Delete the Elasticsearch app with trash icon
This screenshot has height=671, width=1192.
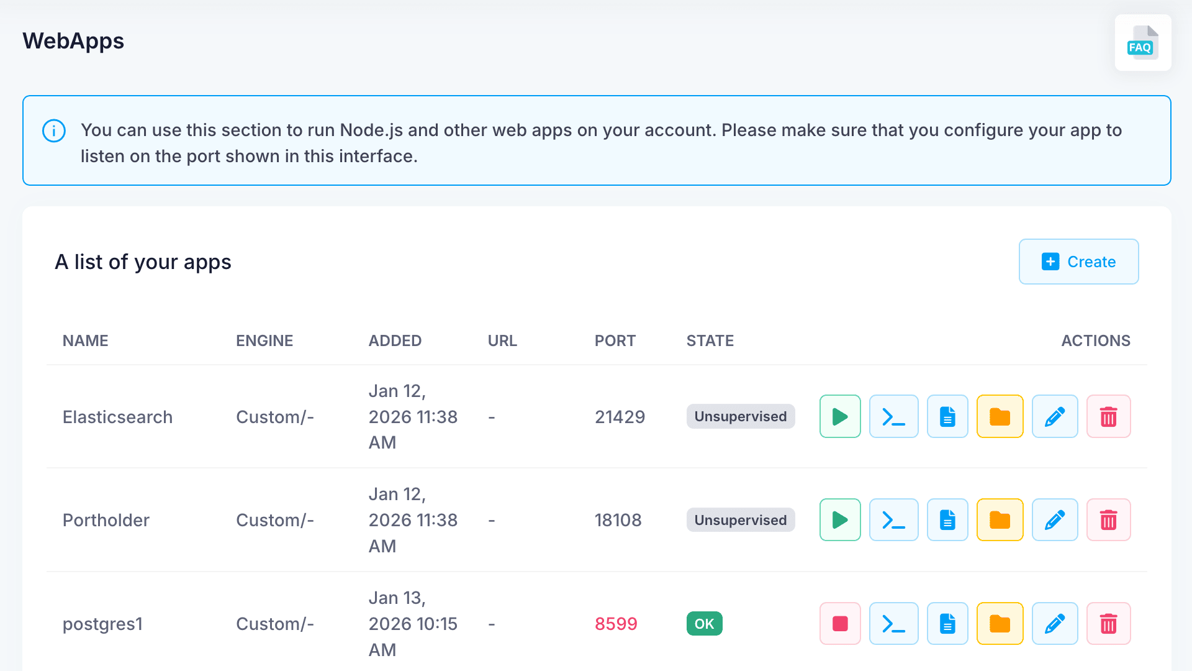(1108, 416)
